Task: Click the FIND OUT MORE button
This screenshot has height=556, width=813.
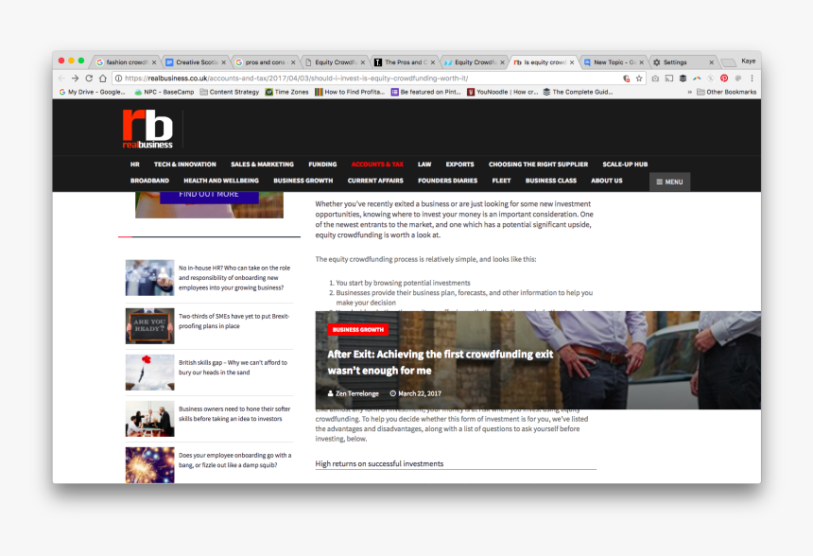Action: pyautogui.click(x=209, y=195)
